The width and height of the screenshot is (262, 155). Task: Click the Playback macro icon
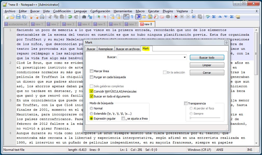(x=188, y=17)
